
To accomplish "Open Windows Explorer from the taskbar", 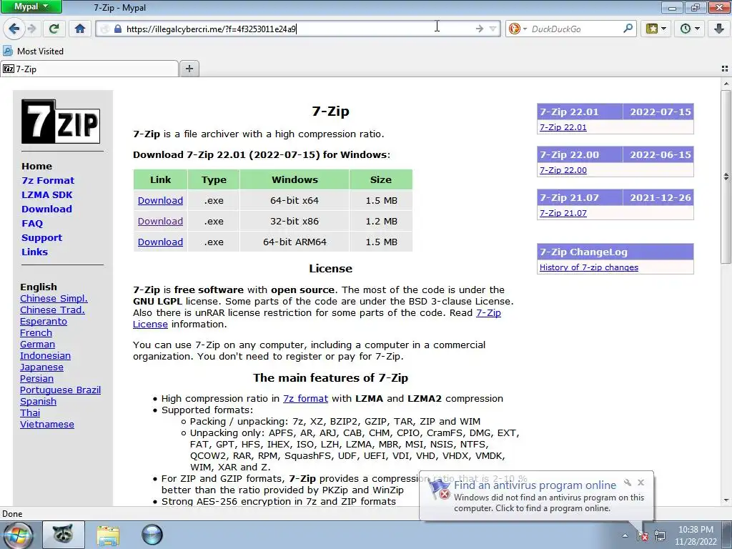I will click(108, 535).
